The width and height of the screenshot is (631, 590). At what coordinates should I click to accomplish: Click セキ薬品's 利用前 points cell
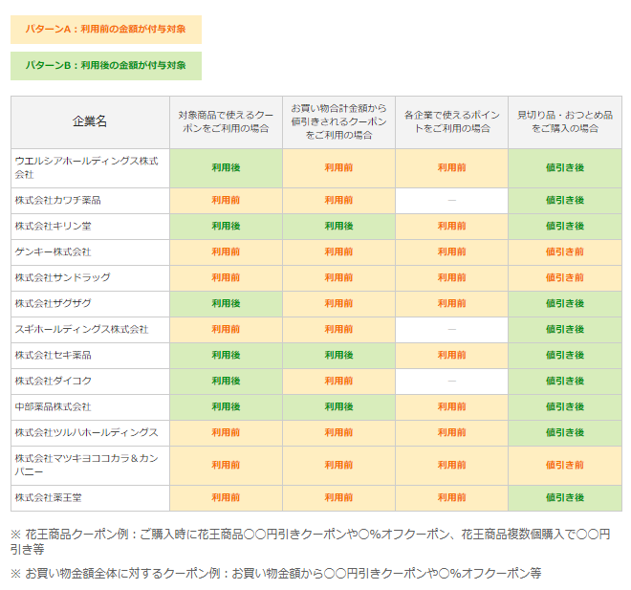[452, 356]
